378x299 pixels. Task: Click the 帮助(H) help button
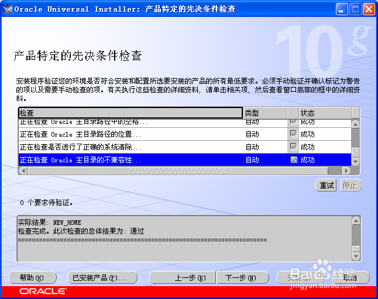[32, 278]
